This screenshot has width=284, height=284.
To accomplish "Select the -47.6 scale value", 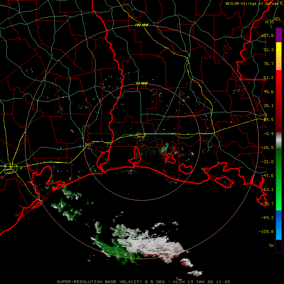I will tap(267, 176).
